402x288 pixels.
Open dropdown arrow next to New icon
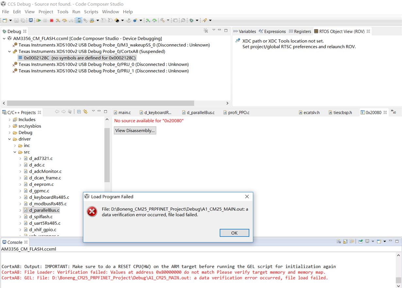pyautogui.click(x=10, y=20)
